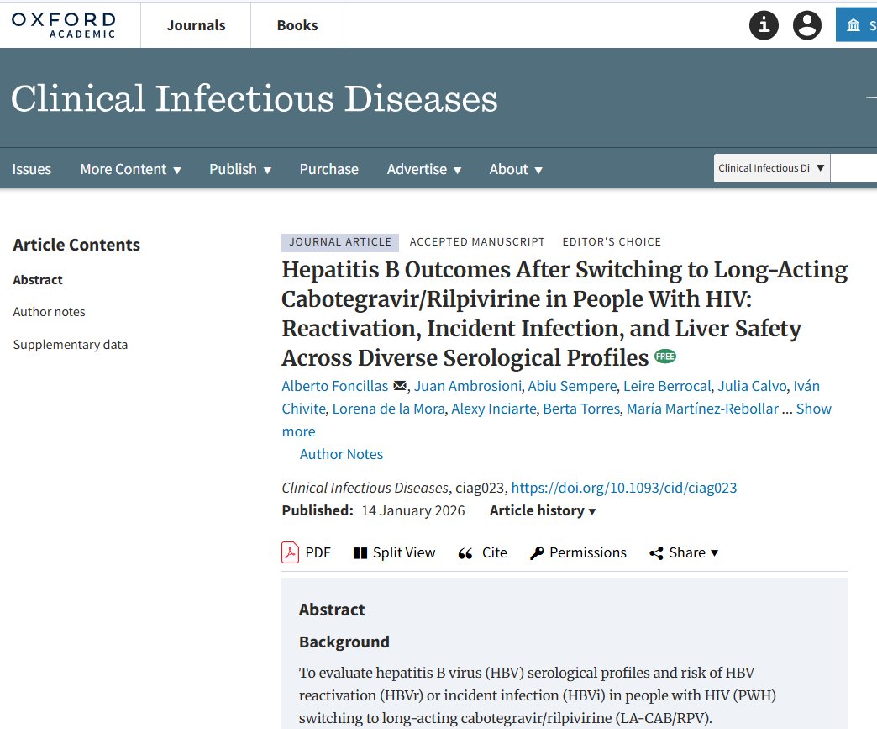The width and height of the screenshot is (877, 729).
Task: Go to Purchase in the navigation
Action: pos(329,169)
